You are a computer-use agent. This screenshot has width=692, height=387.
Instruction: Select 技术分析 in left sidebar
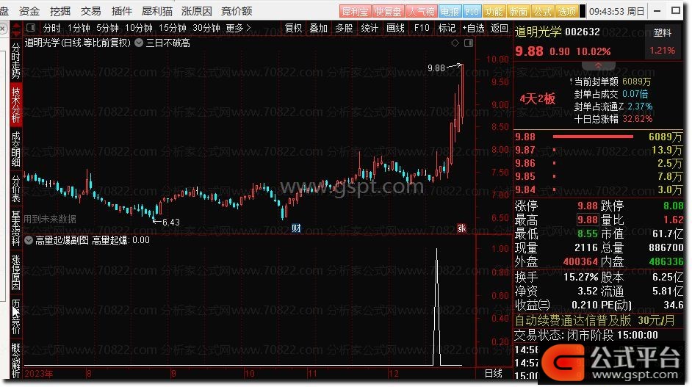pyautogui.click(x=16, y=104)
